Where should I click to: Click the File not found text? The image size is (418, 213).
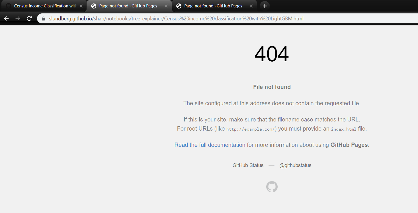click(272, 87)
